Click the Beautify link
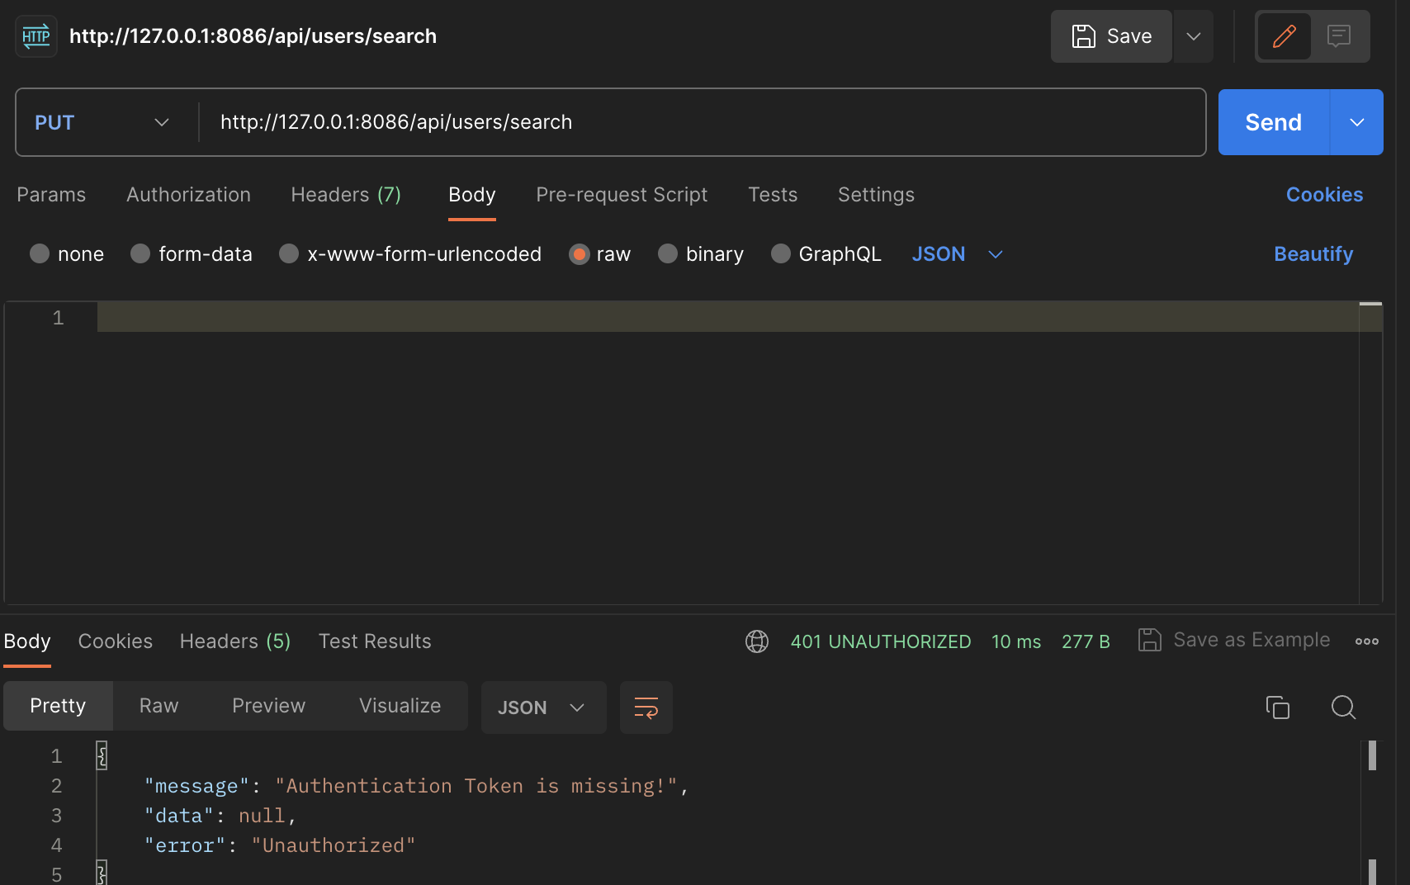The height and width of the screenshot is (885, 1410). coord(1313,254)
